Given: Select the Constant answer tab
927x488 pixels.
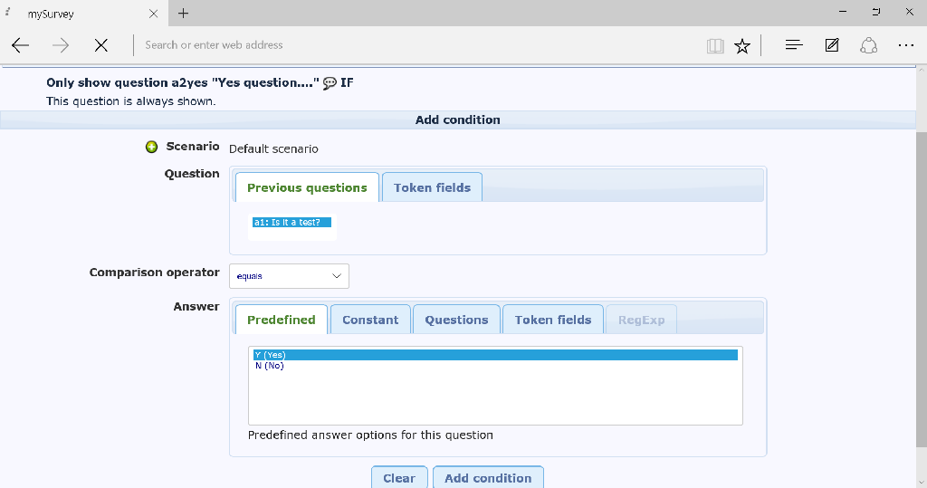Looking at the screenshot, I should (370, 320).
